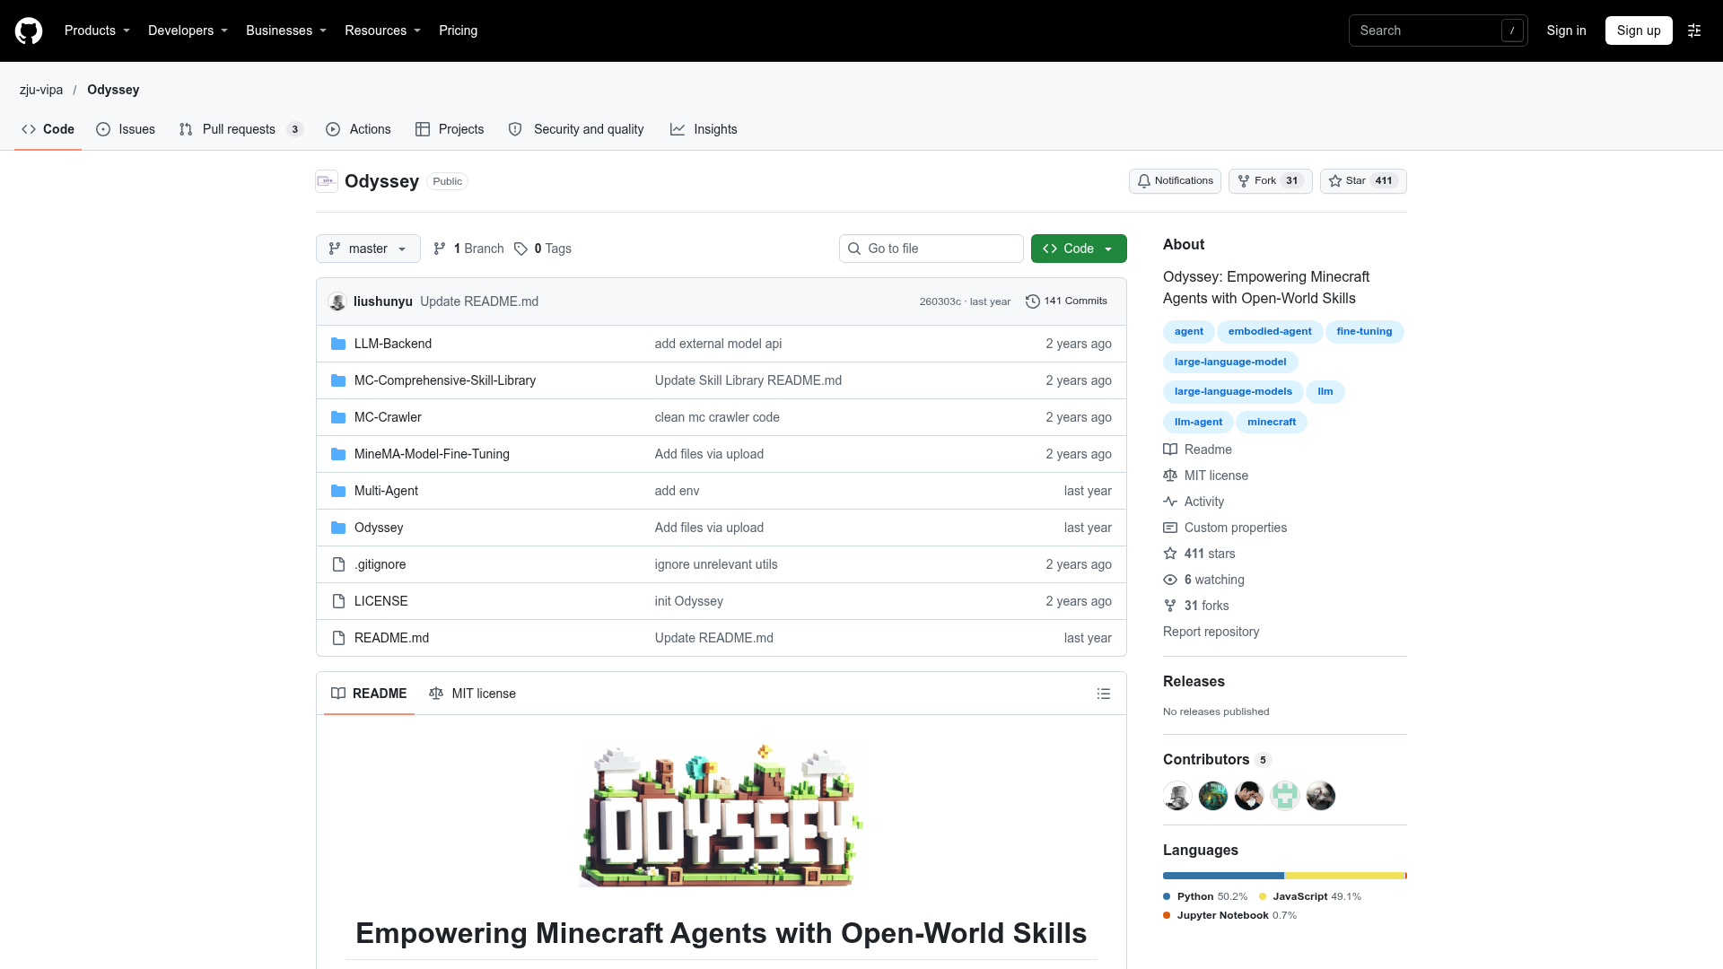This screenshot has width=1723, height=969.
Task: Open the 141 Commits history
Action: pos(1066,301)
